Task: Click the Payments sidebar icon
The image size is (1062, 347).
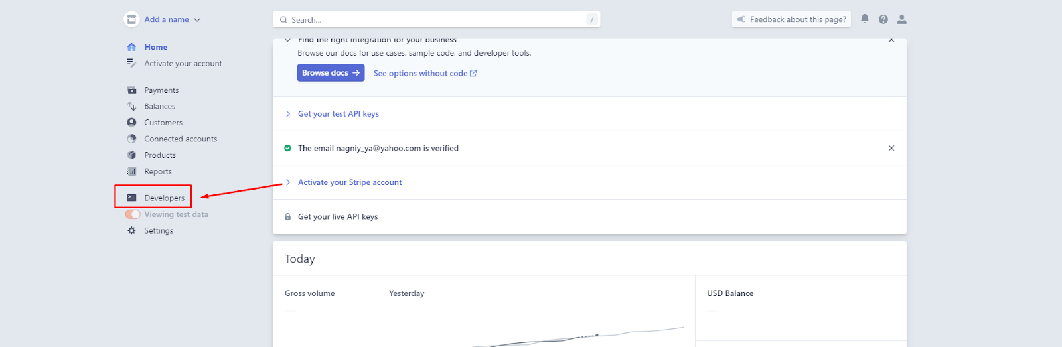Action: [x=131, y=90]
